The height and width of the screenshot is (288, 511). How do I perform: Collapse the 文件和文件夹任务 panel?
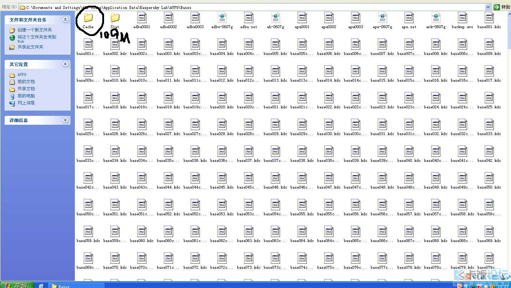coord(65,20)
